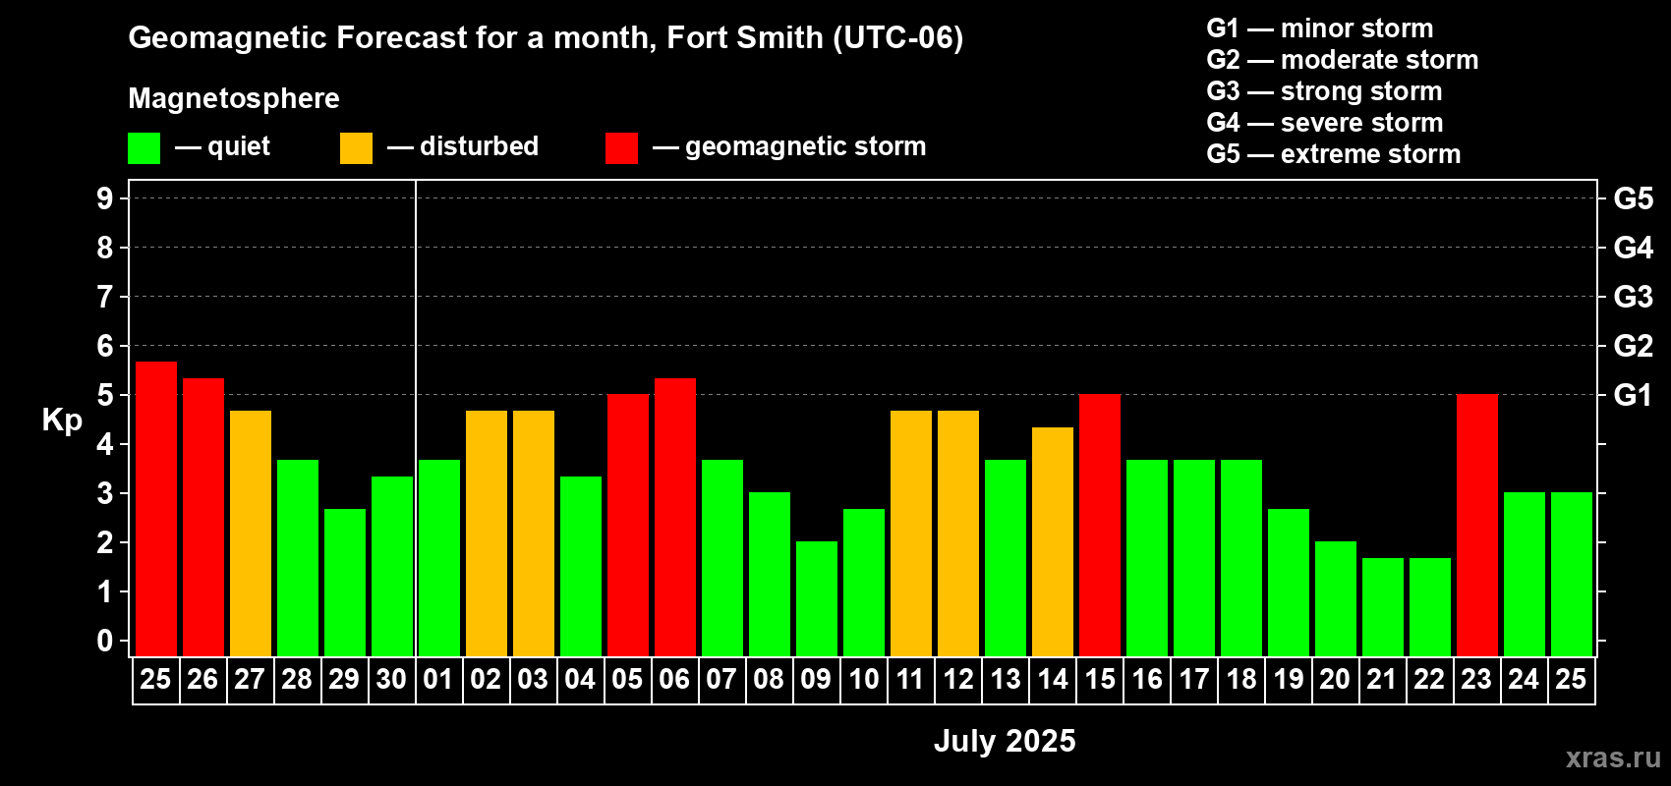Click the orange bar for day 12
The height and width of the screenshot is (786, 1671).
(958, 533)
